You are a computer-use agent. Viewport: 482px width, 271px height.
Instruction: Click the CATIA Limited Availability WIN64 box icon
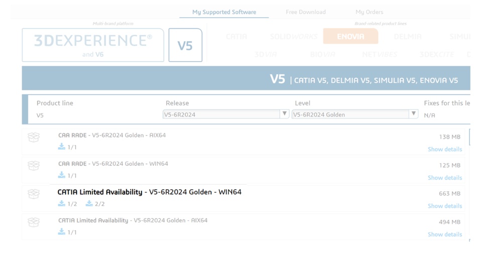click(34, 194)
